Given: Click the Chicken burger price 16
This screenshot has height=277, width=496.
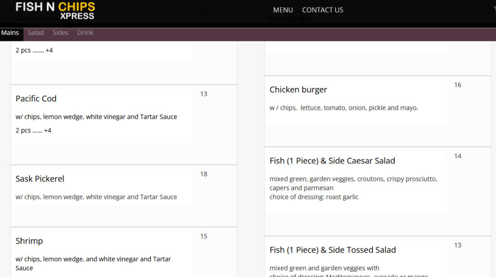Looking at the screenshot, I should point(458,85).
